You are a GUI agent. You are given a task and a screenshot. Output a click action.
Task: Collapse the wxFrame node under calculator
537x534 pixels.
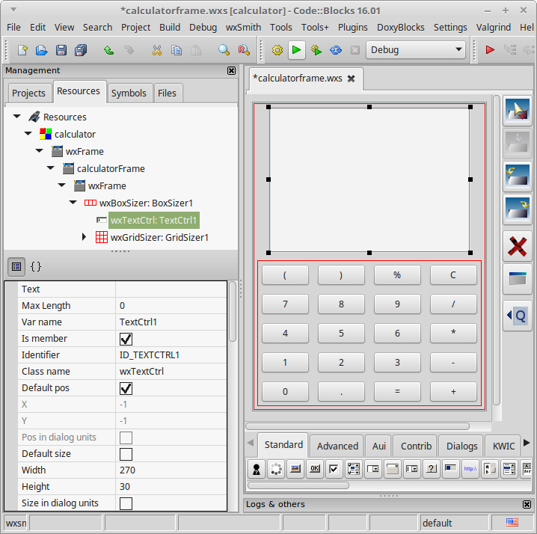pyautogui.click(x=40, y=151)
